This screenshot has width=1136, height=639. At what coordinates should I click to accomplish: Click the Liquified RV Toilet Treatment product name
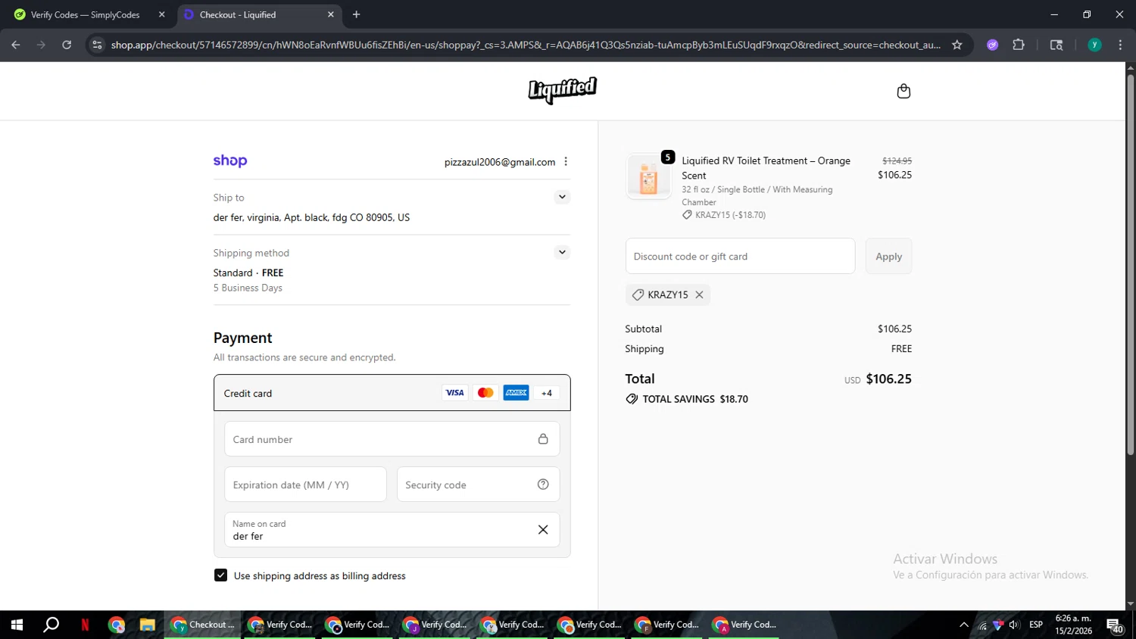[766, 168]
